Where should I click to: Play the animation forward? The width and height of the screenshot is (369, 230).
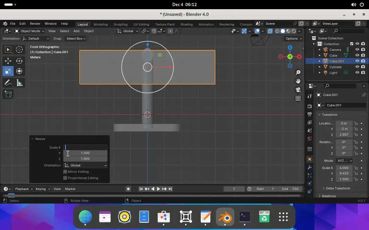point(158,189)
